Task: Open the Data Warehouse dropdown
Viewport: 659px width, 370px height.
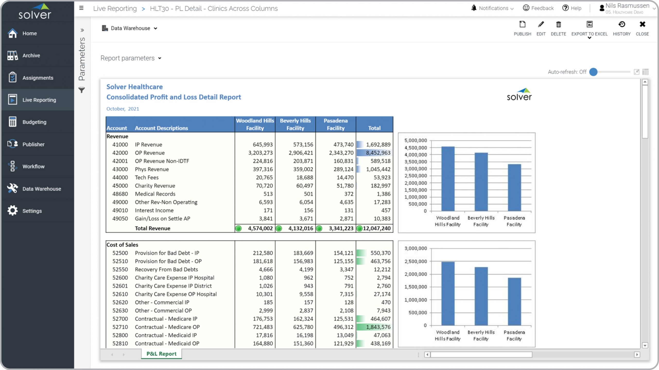Action: [x=130, y=28]
